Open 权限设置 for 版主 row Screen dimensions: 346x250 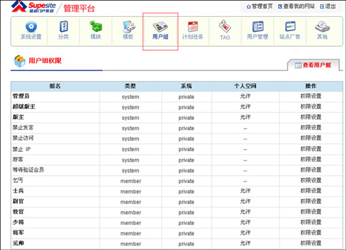[311, 117]
